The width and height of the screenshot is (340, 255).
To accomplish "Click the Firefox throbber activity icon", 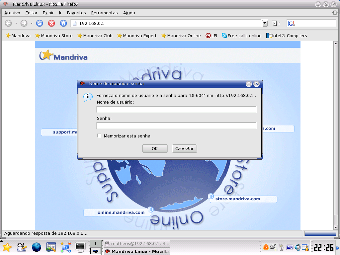I will point(335,13).
